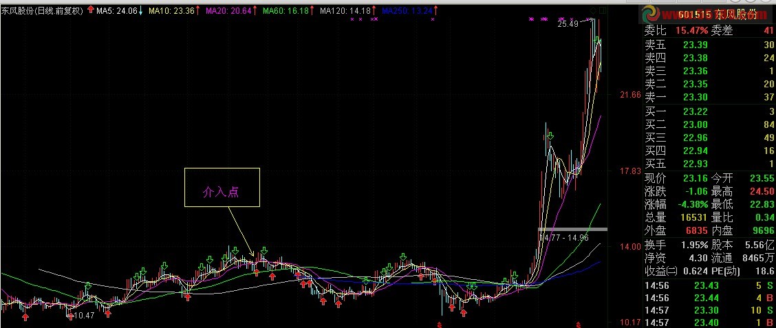Click the 流通 8465万 value
Screen dimensions: 776x328
point(759,258)
